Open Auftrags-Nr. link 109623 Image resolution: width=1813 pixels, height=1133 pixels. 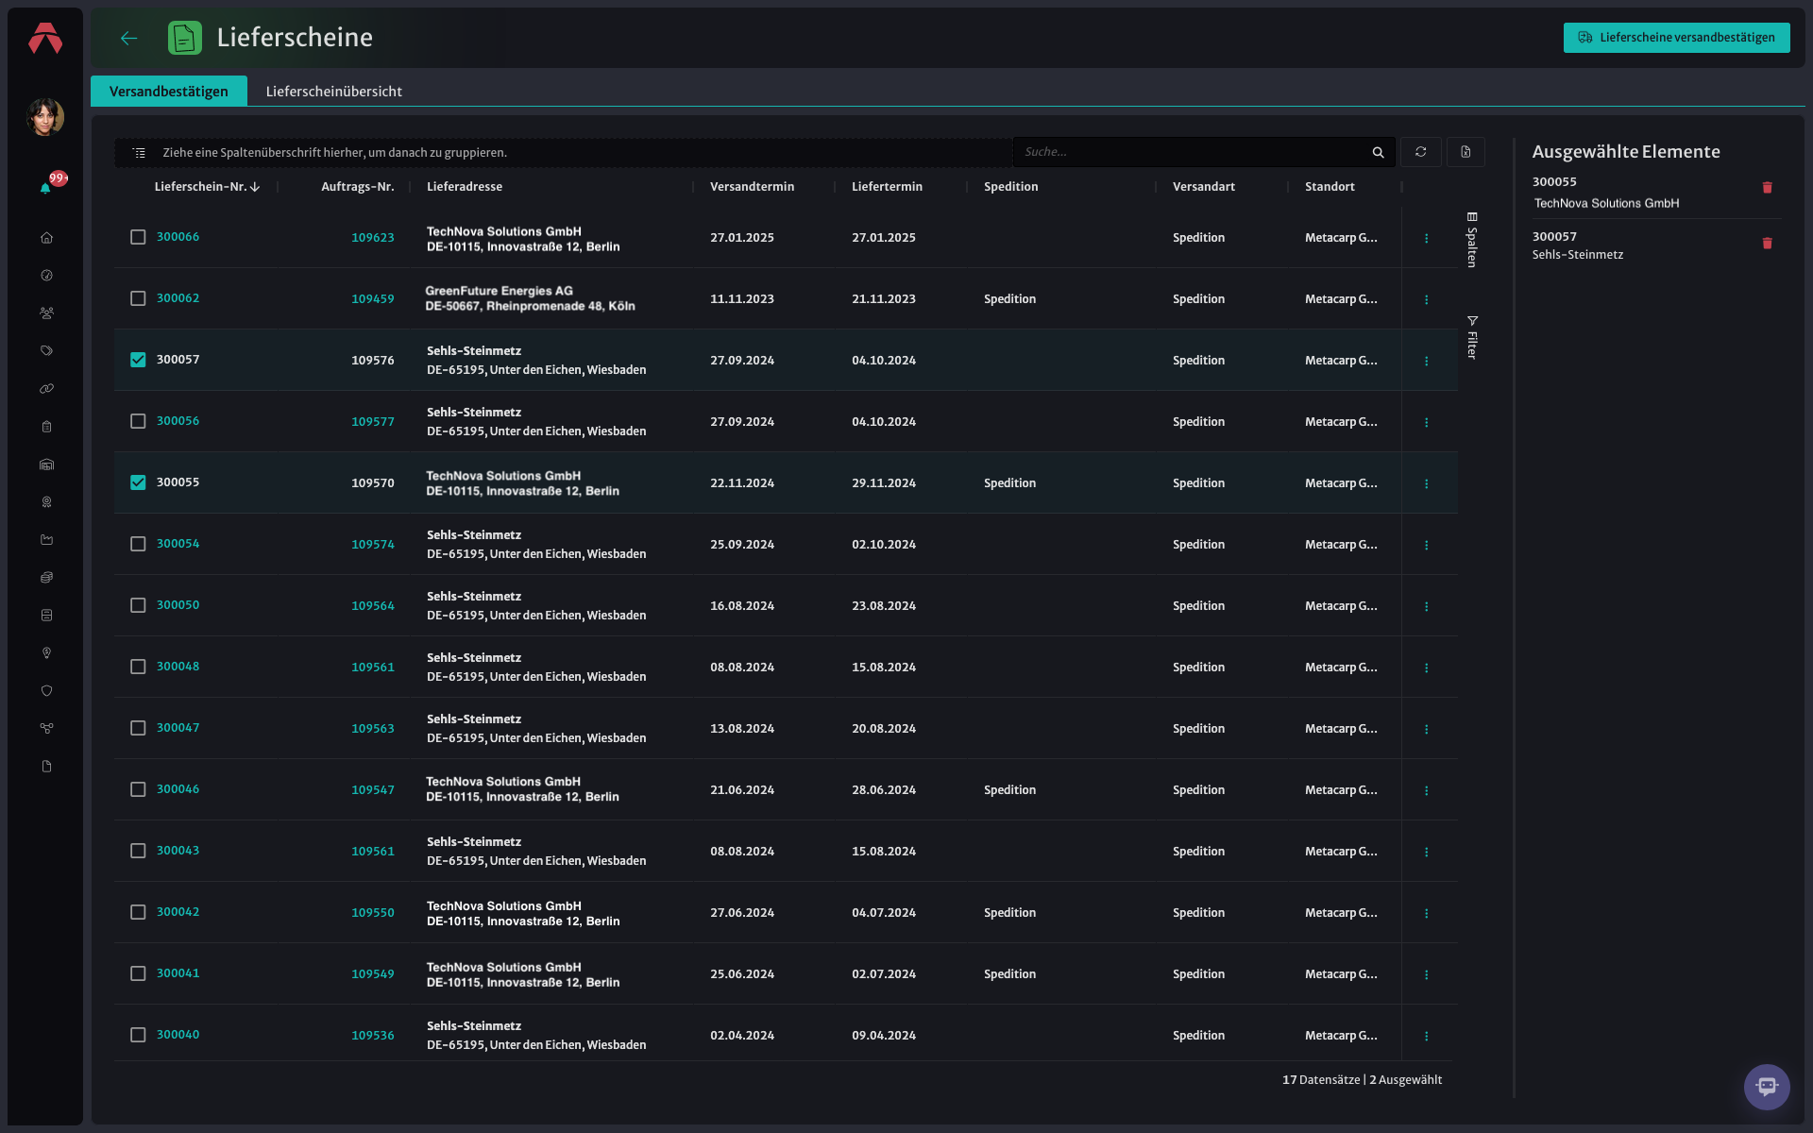[373, 238]
